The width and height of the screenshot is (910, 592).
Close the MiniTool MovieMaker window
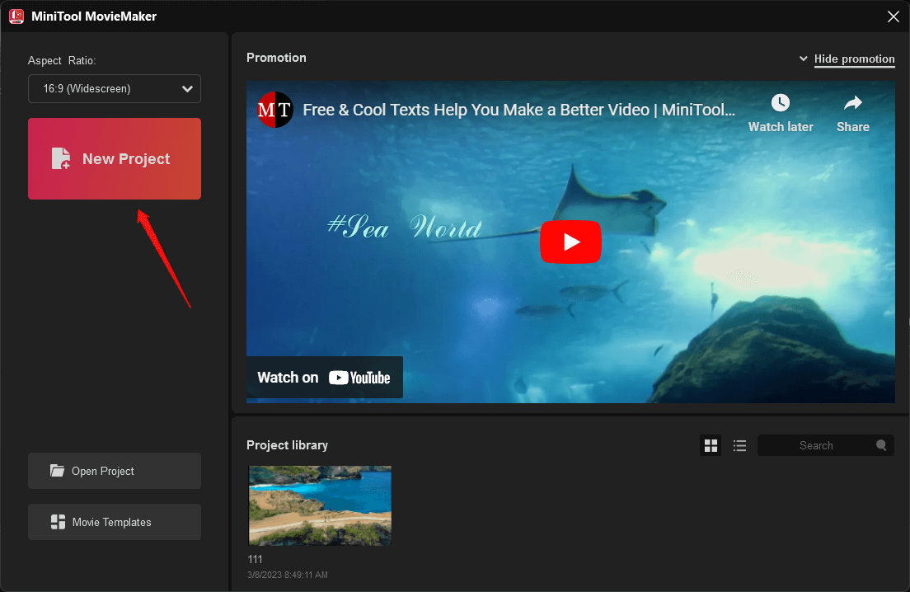pyautogui.click(x=894, y=16)
